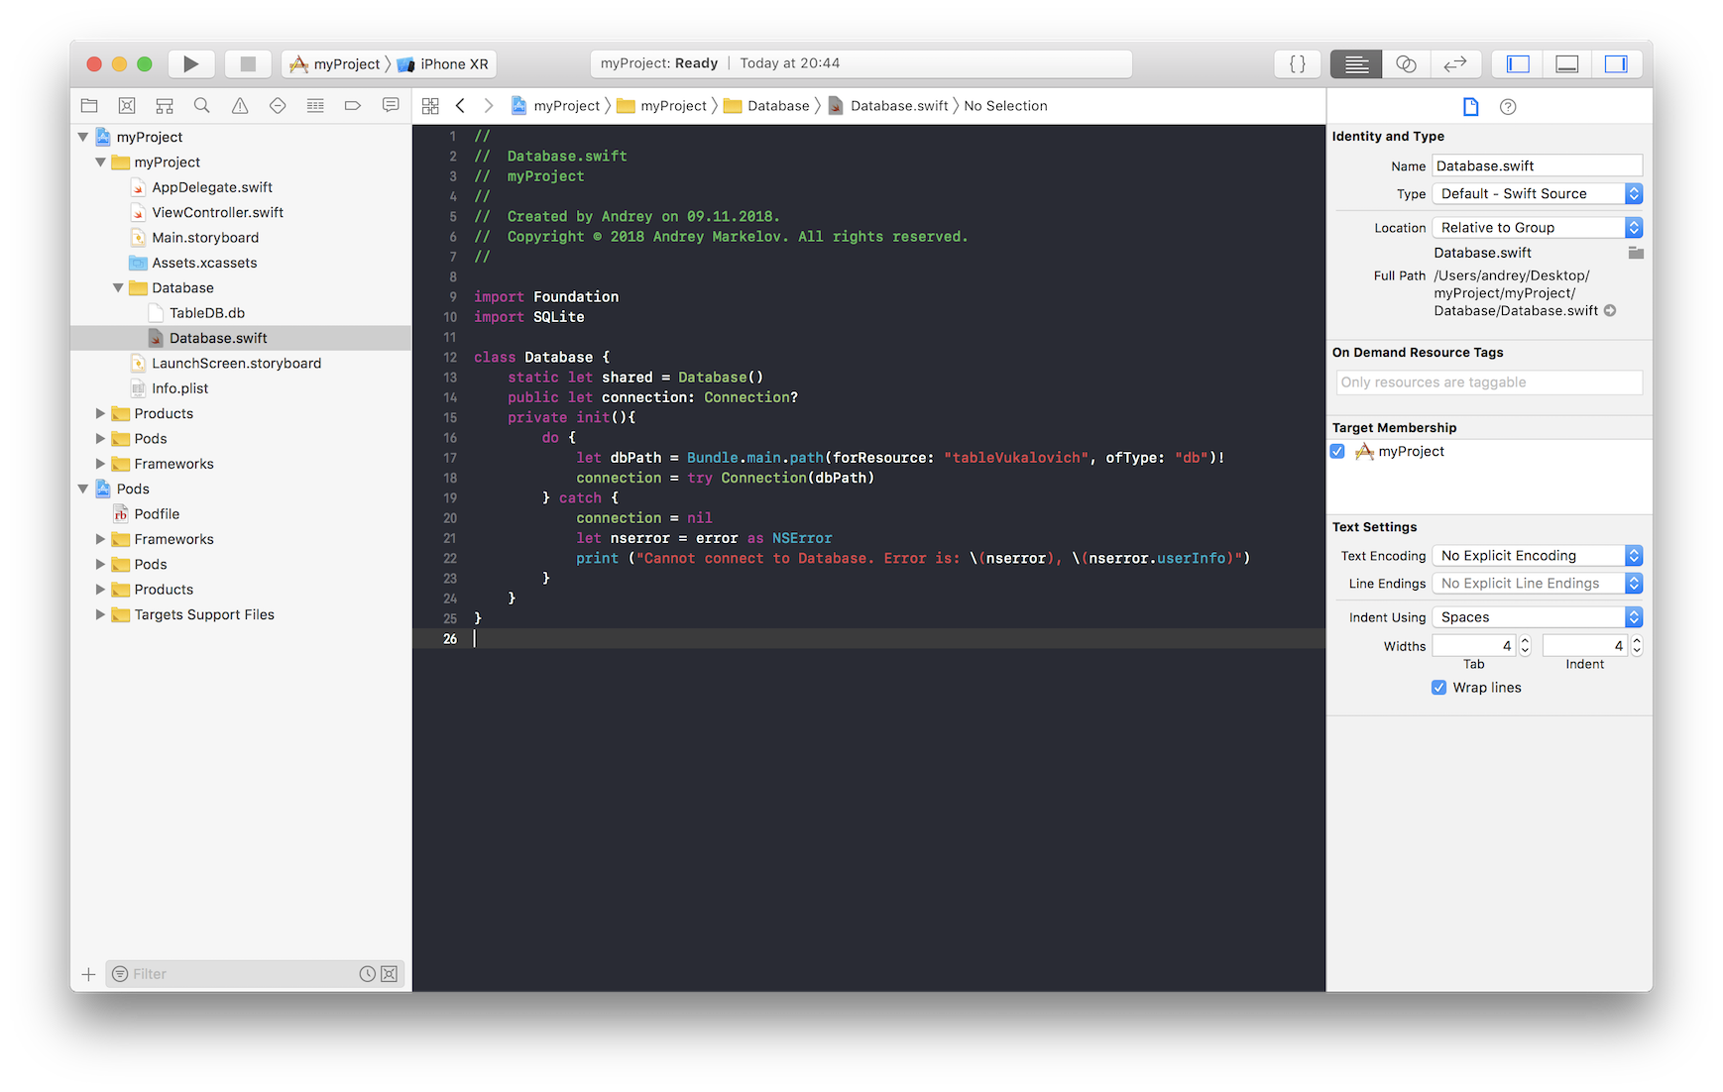Collapse the myProject group folder
The height and width of the screenshot is (1092, 1723).
pyautogui.click(x=101, y=163)
